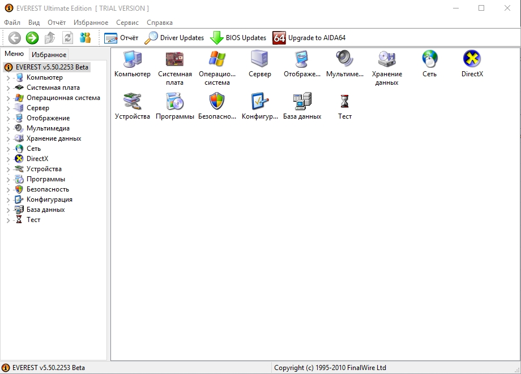This screenshot has height=374, width=521.
Task: Expand the Отображение tree node
Action: (8, 119)
